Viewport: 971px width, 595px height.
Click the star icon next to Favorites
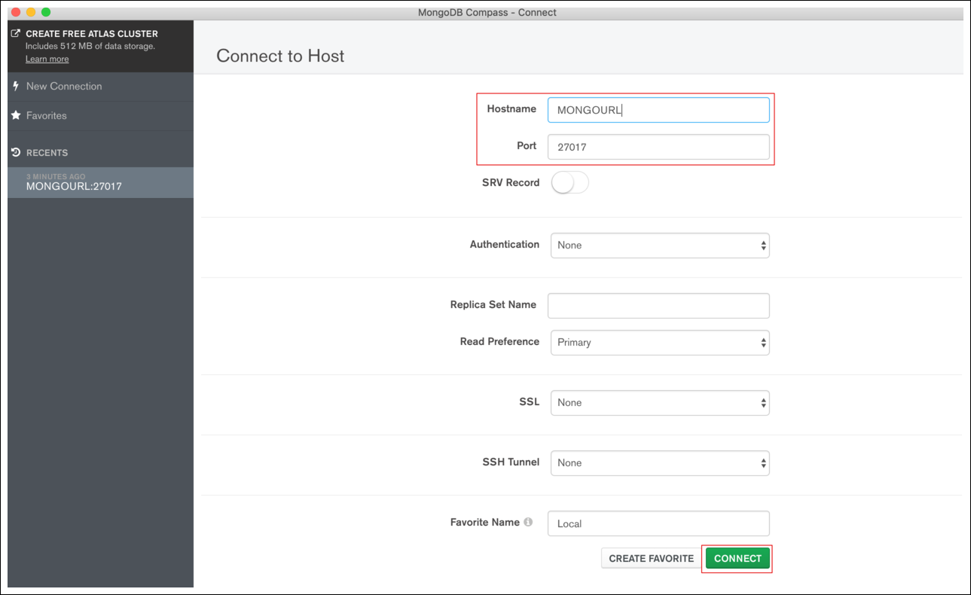tap(16, 115)
